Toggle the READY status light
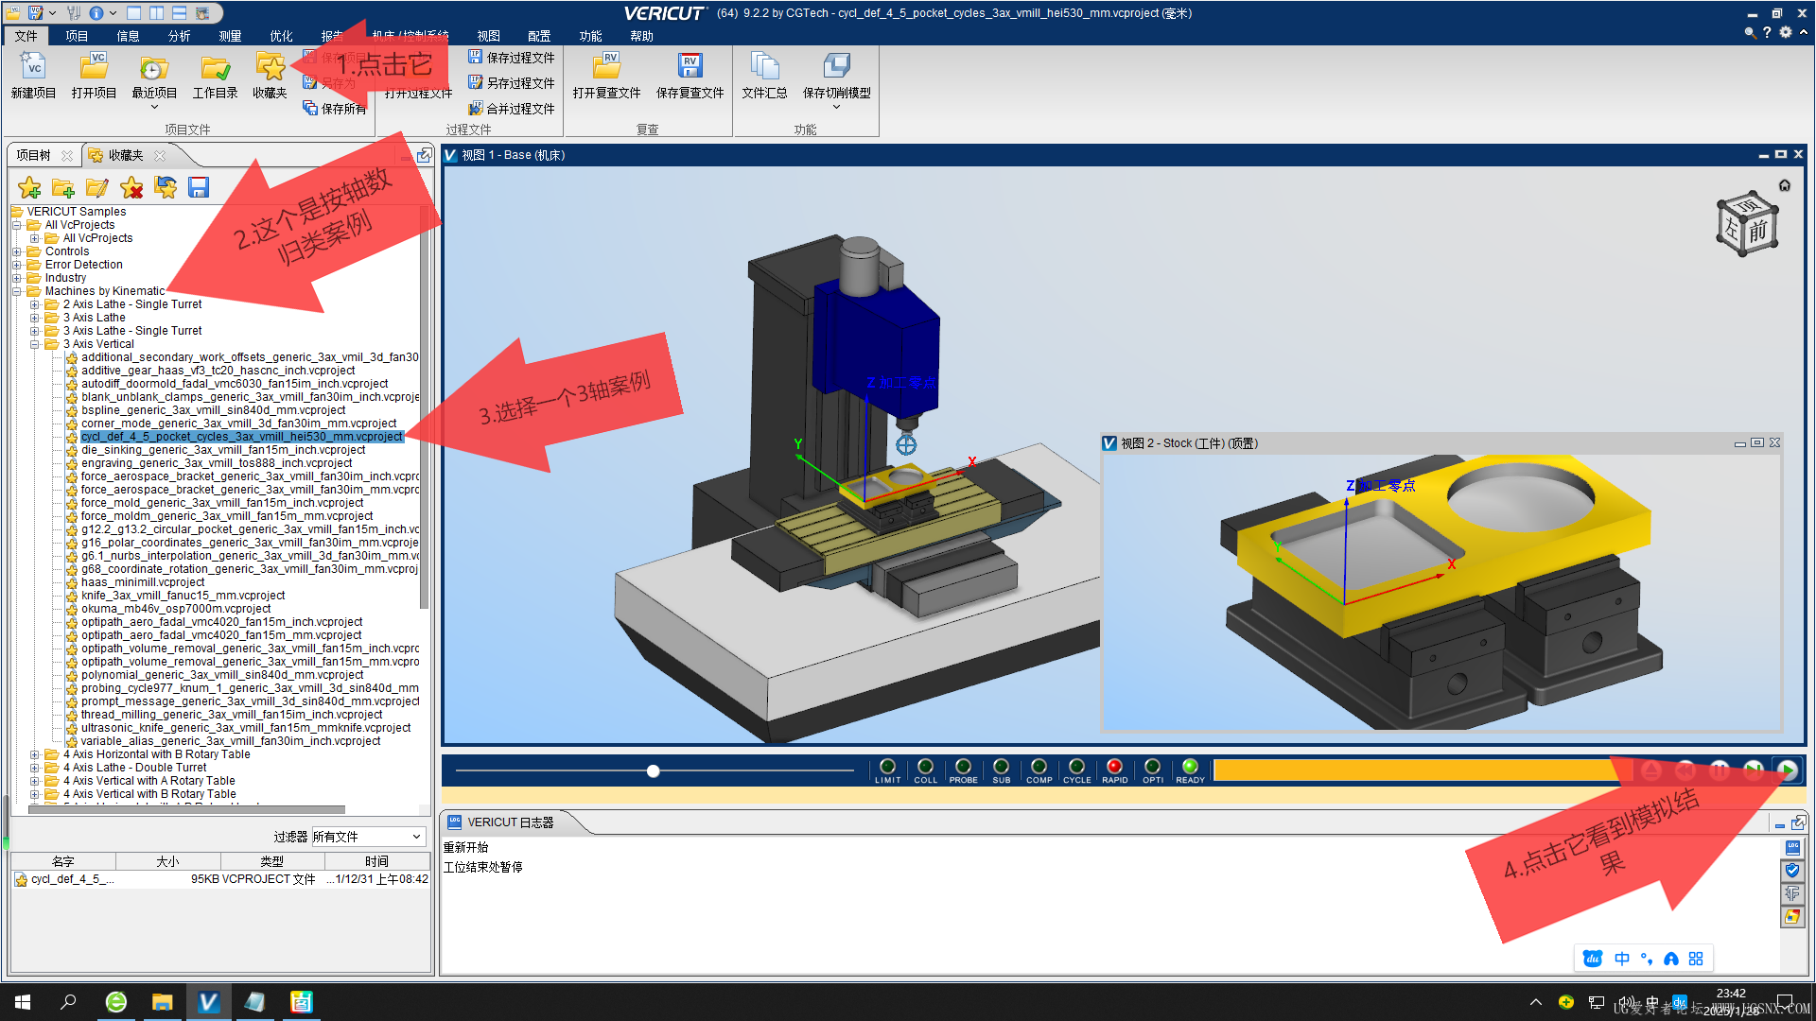The image size is (1816, 1021). point(1190,767)
